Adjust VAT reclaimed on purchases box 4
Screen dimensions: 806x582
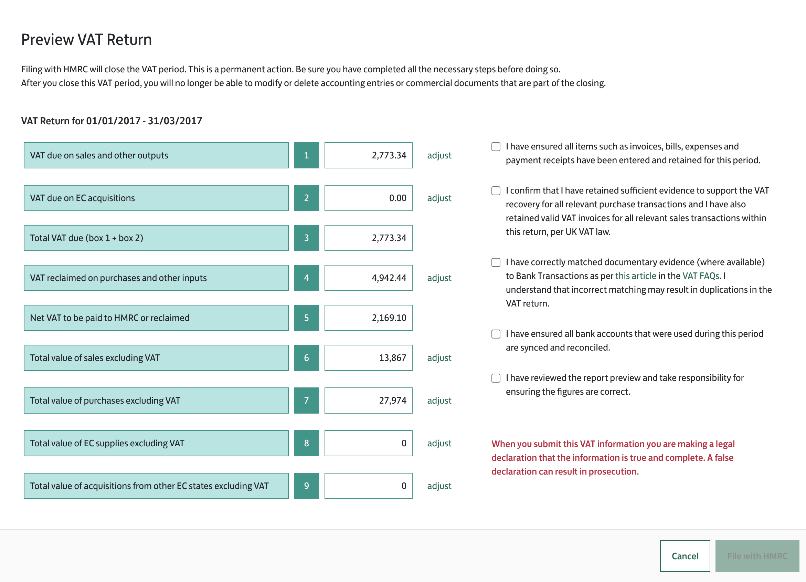tap(439, 278)
